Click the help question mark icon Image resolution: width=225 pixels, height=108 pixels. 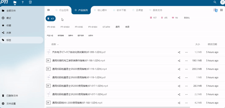coord(22,2)
